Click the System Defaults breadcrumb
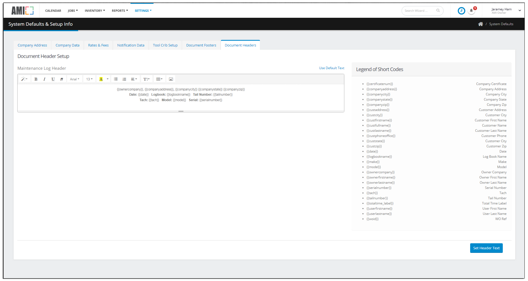This screenshot has height=281, width=528. pos(501,24)
